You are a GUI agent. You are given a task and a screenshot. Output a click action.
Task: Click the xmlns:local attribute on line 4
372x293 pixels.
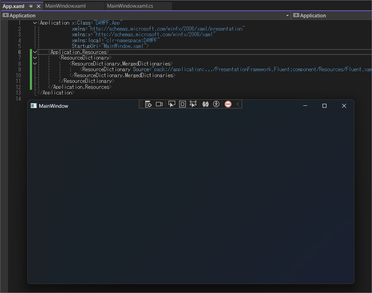(86, 40)
